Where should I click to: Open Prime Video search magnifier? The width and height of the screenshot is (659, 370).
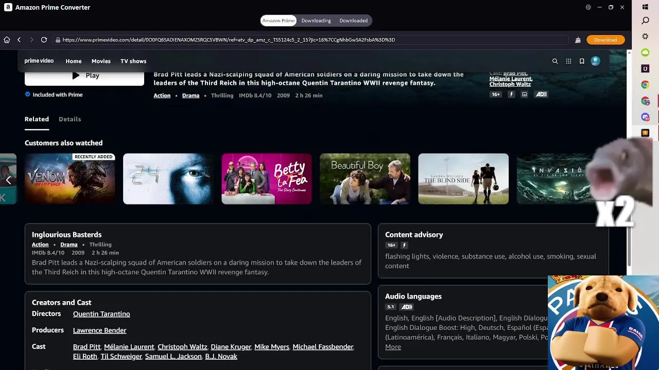point(555,61)
